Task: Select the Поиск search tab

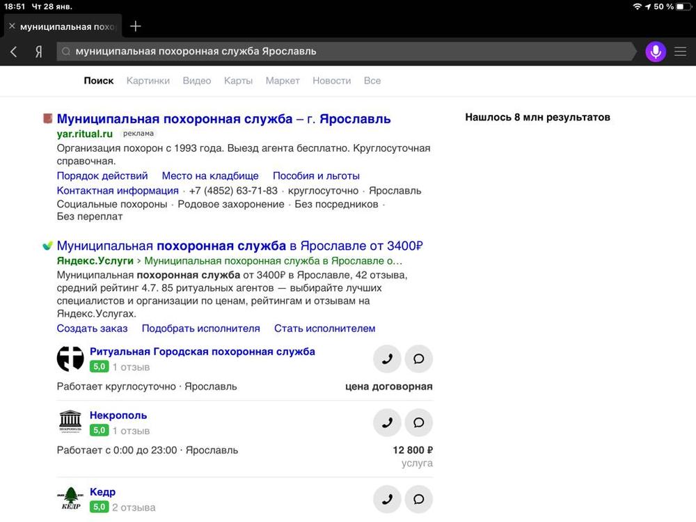Action: pyautogui.click(x=99, y=81)
